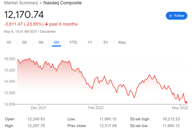Click the plus icon in Follow button
The height and width of the screenshot is (131, 196).
click(x=170, y=15)
